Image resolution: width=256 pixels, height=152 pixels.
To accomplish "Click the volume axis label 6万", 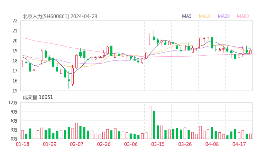I will (x=14, y=121).
